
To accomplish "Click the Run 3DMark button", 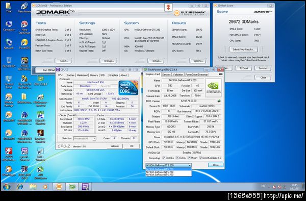I will coord(46,70).
